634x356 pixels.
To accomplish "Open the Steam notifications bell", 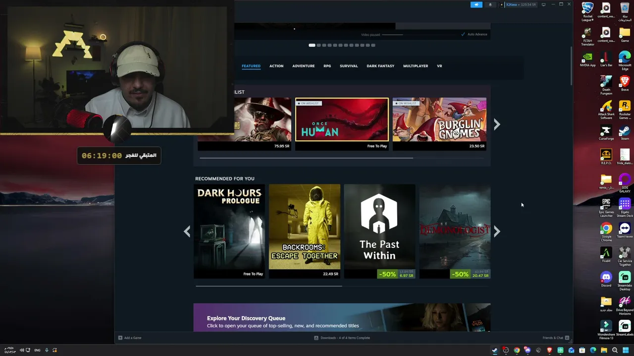I will pyautogui.click(x=490, y=4).
